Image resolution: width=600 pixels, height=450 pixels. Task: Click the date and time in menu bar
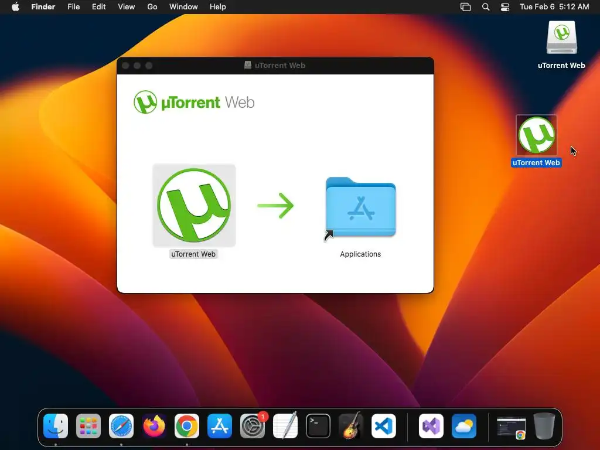tap(554, 7)
